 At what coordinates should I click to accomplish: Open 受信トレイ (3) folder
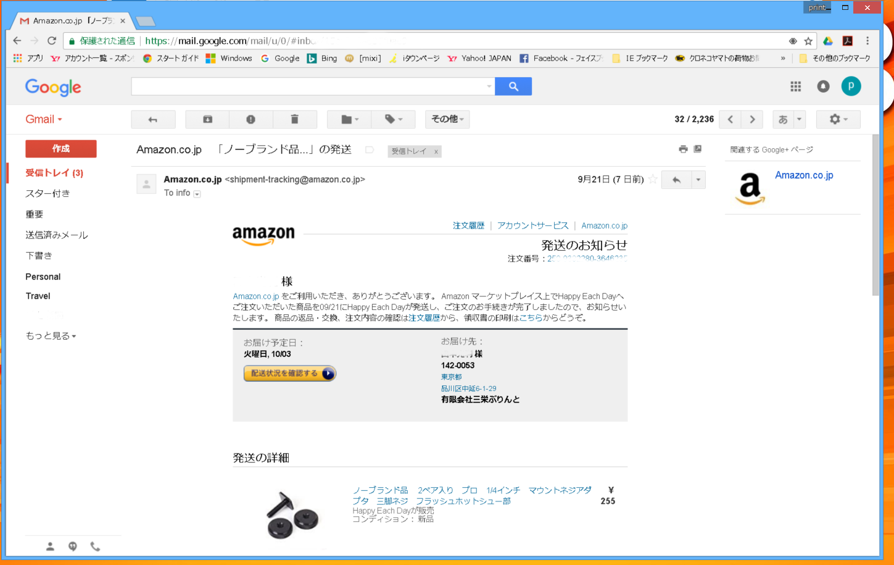[x=54, y=173]
